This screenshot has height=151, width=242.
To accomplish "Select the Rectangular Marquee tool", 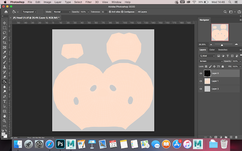I will [x=5, y=28].
